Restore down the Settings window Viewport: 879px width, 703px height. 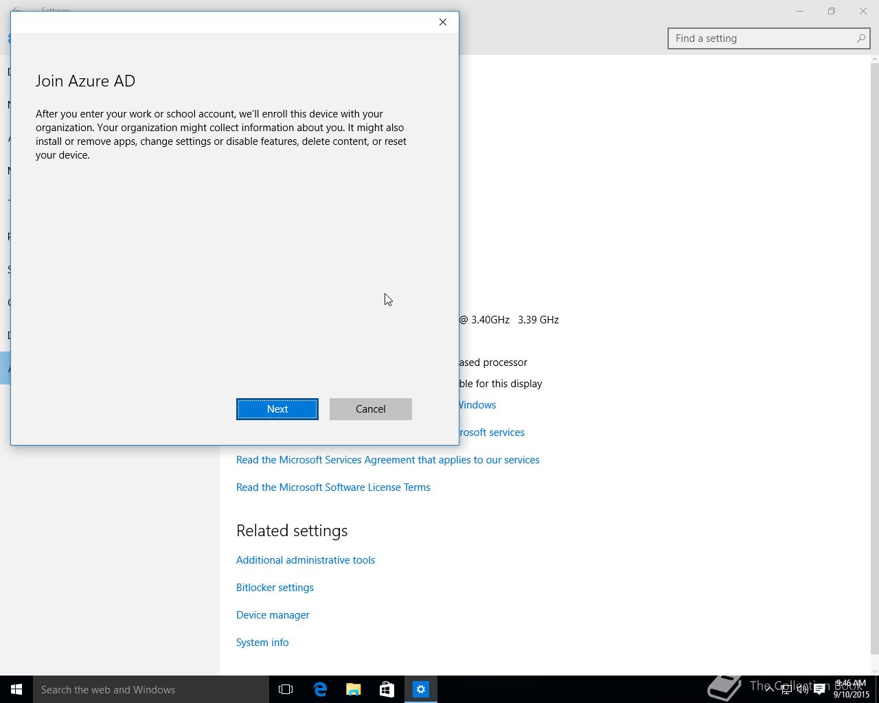[x=832, y=11]
